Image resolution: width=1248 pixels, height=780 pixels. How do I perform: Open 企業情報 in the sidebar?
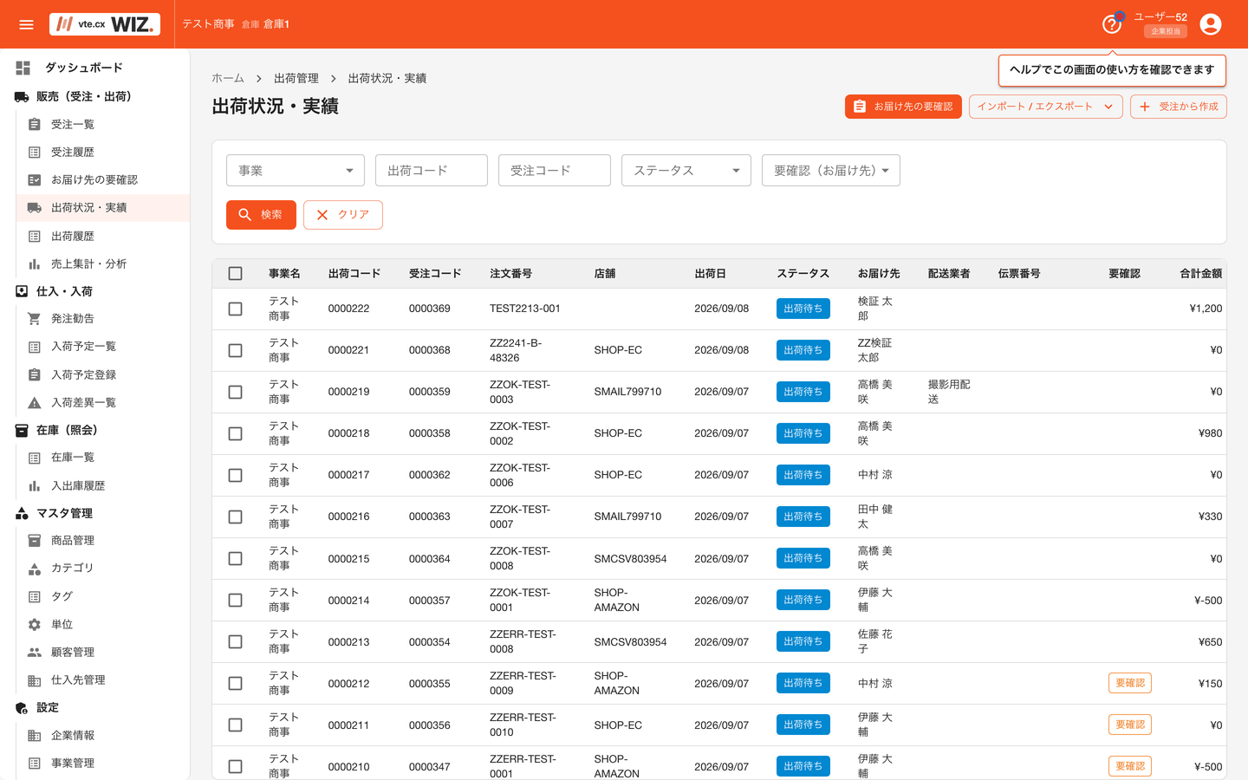[103, 735]
